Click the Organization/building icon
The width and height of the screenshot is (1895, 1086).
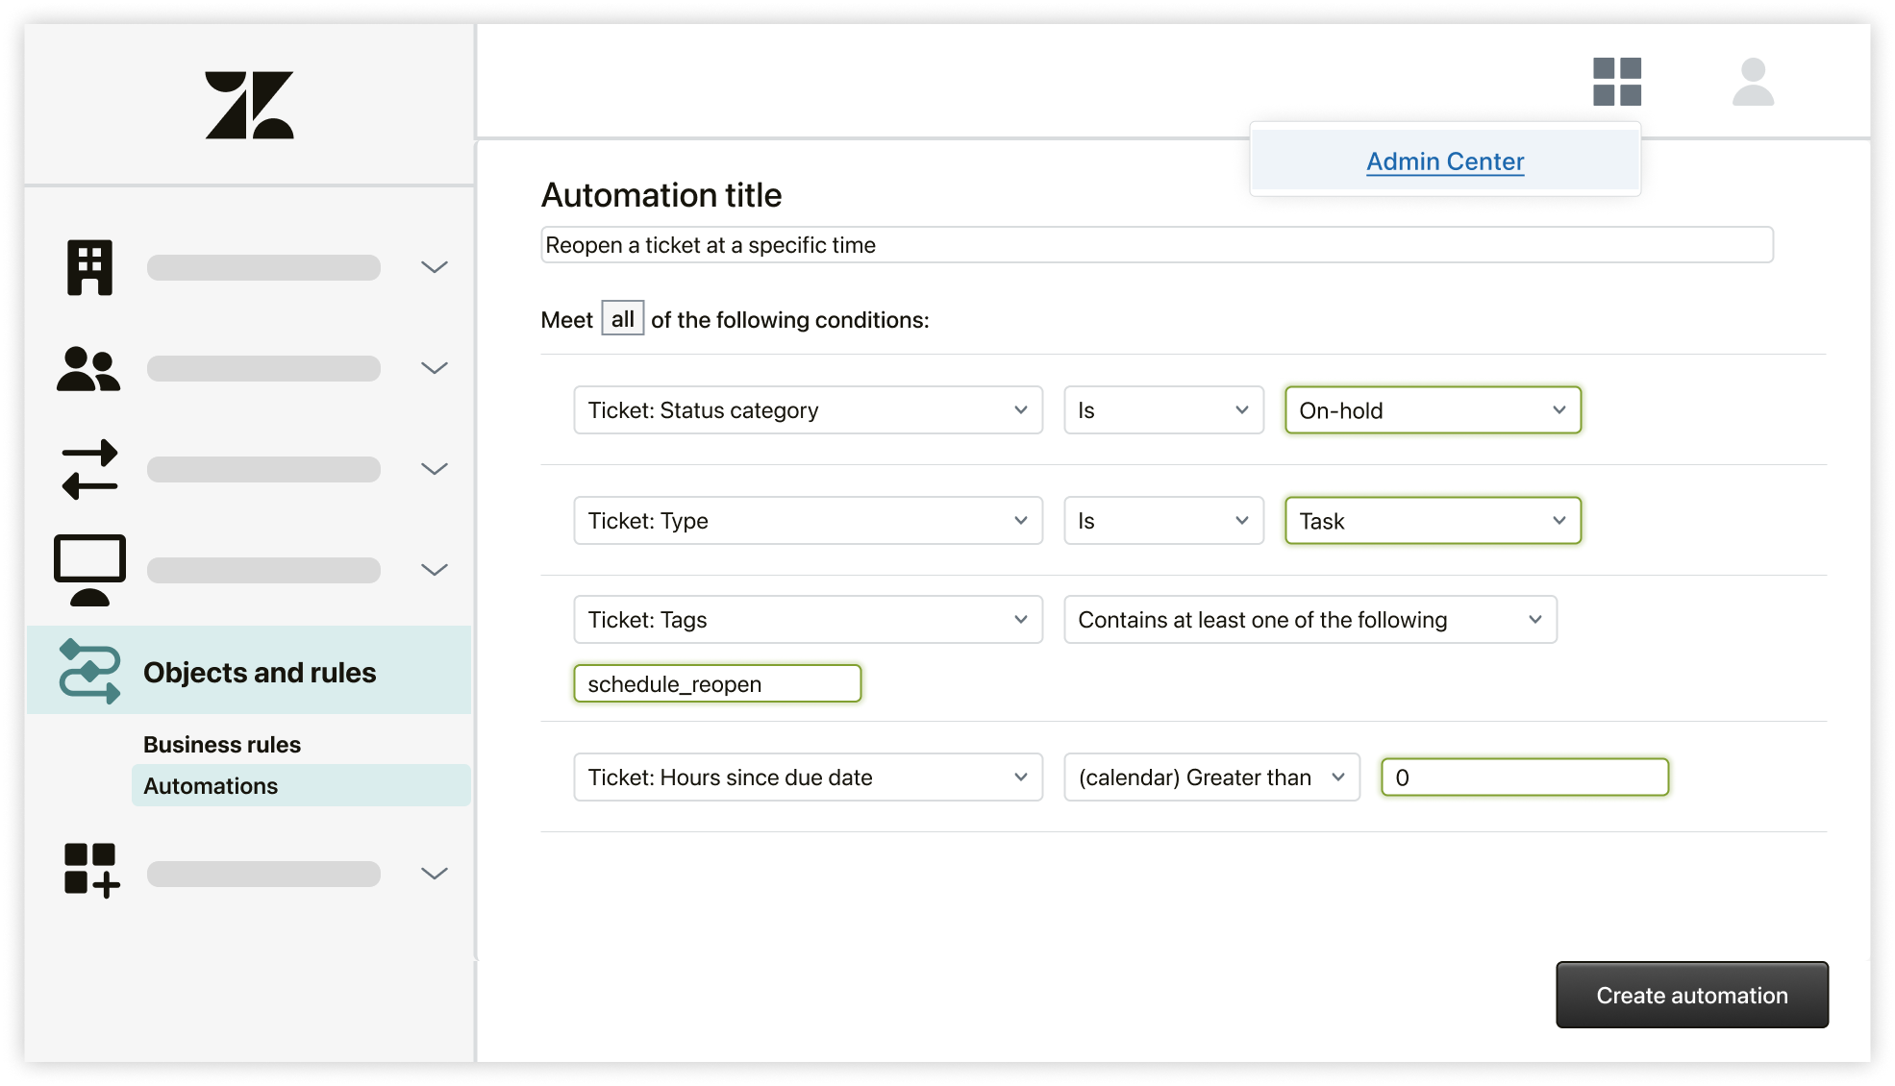point(89,266)
